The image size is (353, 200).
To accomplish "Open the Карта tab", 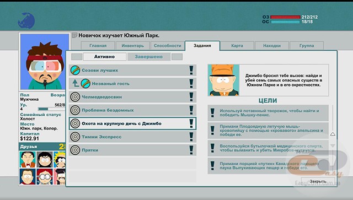I will tap(237, 46).
